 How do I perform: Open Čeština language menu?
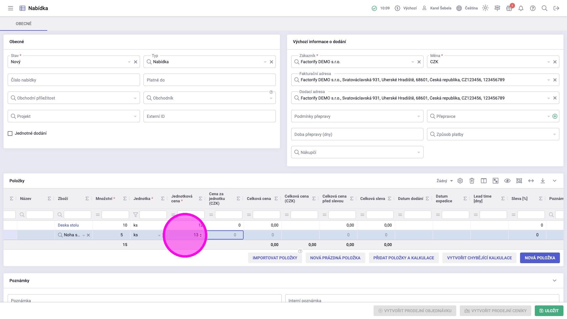pyautogui.click(x=467, y=8)
